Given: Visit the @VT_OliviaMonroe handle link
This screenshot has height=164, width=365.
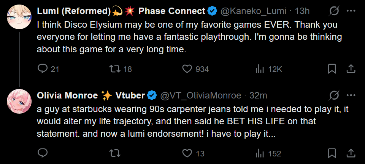Looking at the screenshot, I should [201, 95].
